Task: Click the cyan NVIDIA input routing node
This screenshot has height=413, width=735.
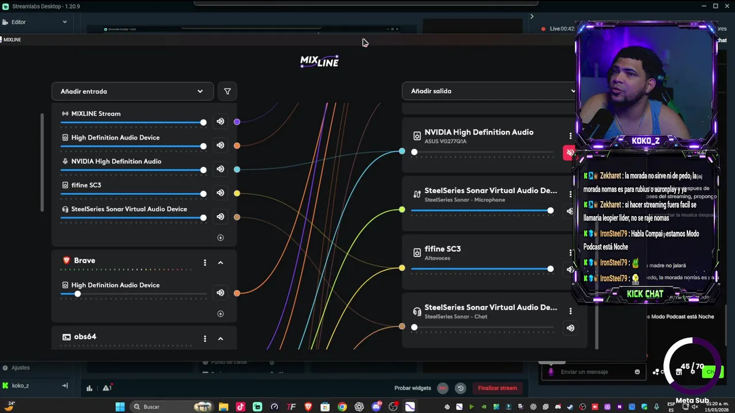Action: coord(237,169)
